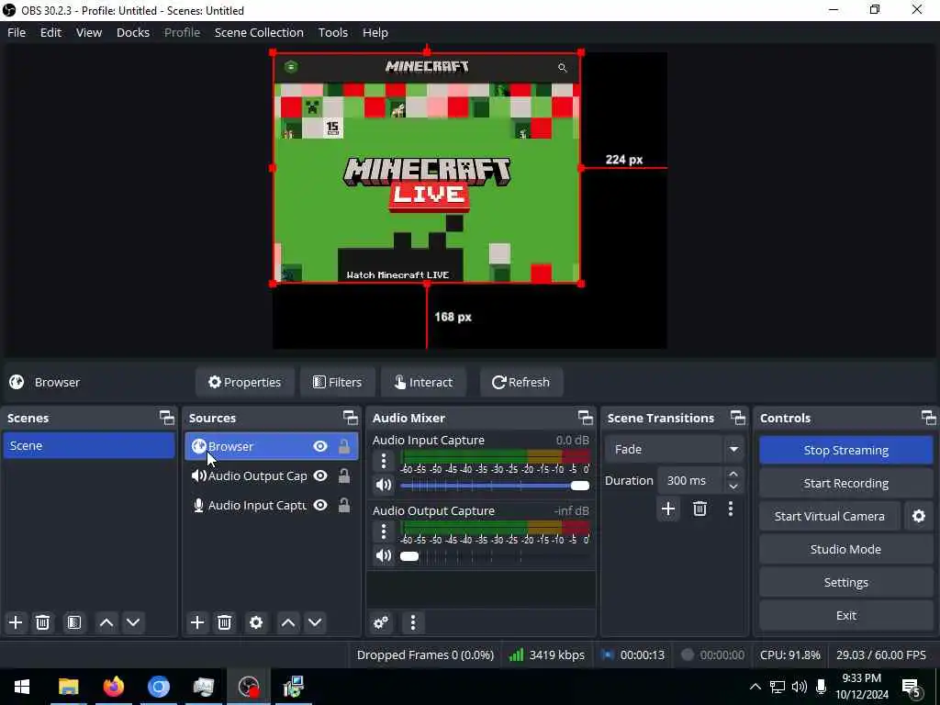Add a new scene with plus icon
This screenshot has height=705, width=940.
(x=16, y=622)
